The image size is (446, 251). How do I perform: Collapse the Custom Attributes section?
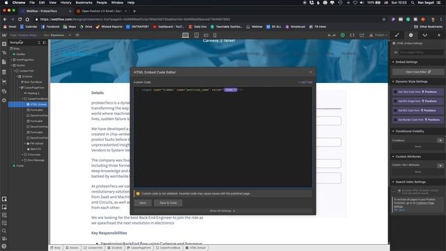pos(393,156)
